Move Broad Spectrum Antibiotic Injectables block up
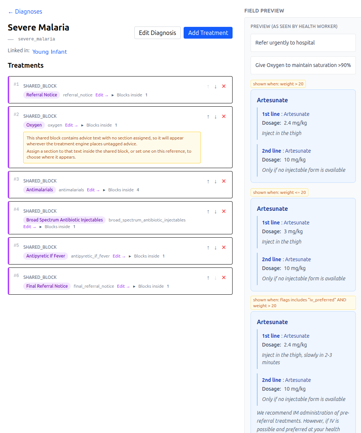361x433 pixels. coord(208,212)
